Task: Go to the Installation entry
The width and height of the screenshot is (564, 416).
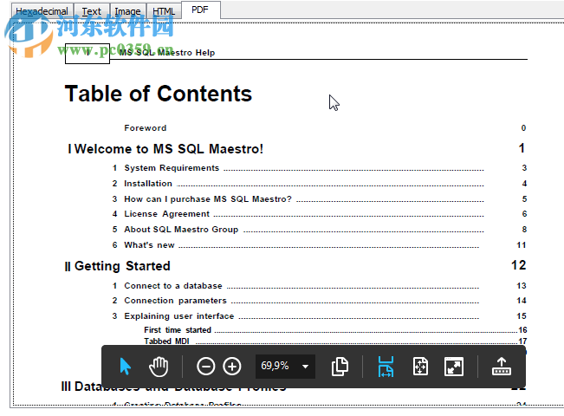Action: (x=148, y=184)
